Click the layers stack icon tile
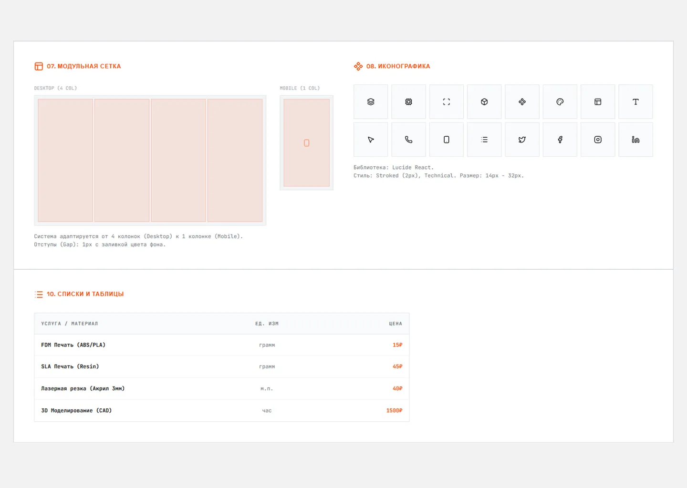 [371, 102]
